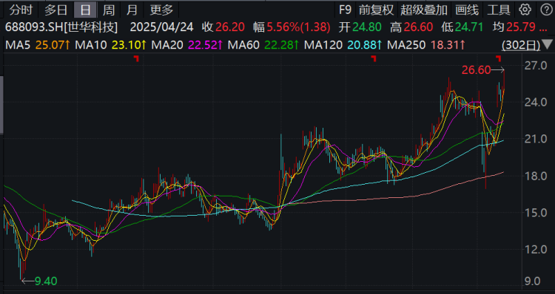Open the help question mark icon

pos(547,10)
